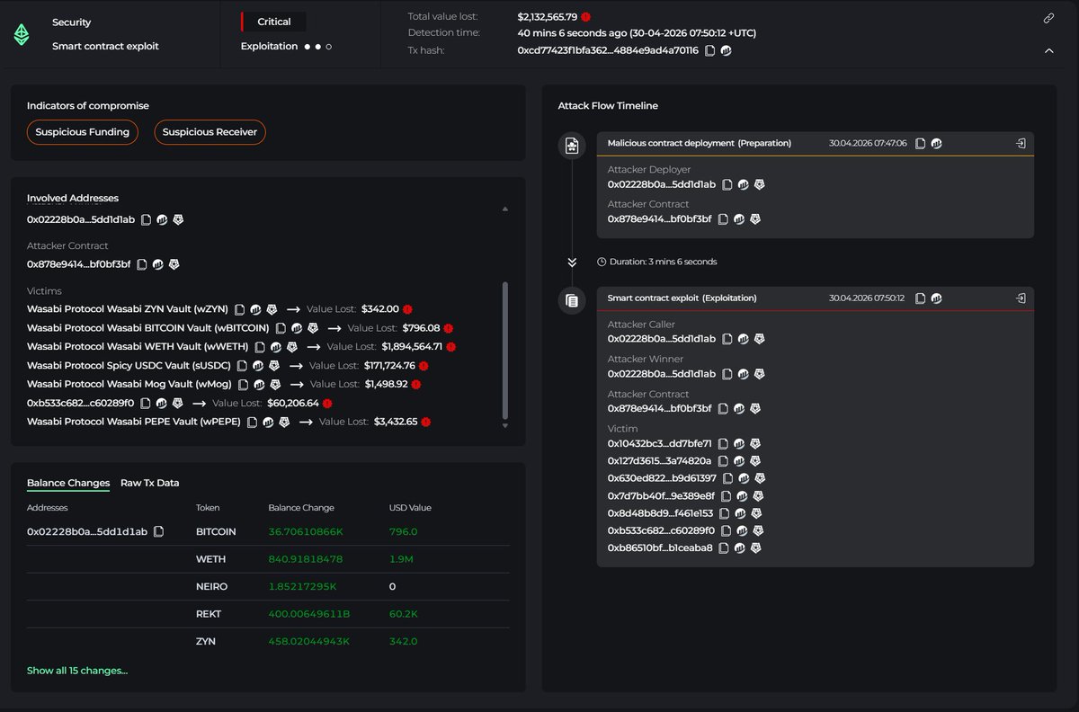Collapse the alert details with the top chevron
This screenshot has width=1079, height=712.
point(1048,51)
